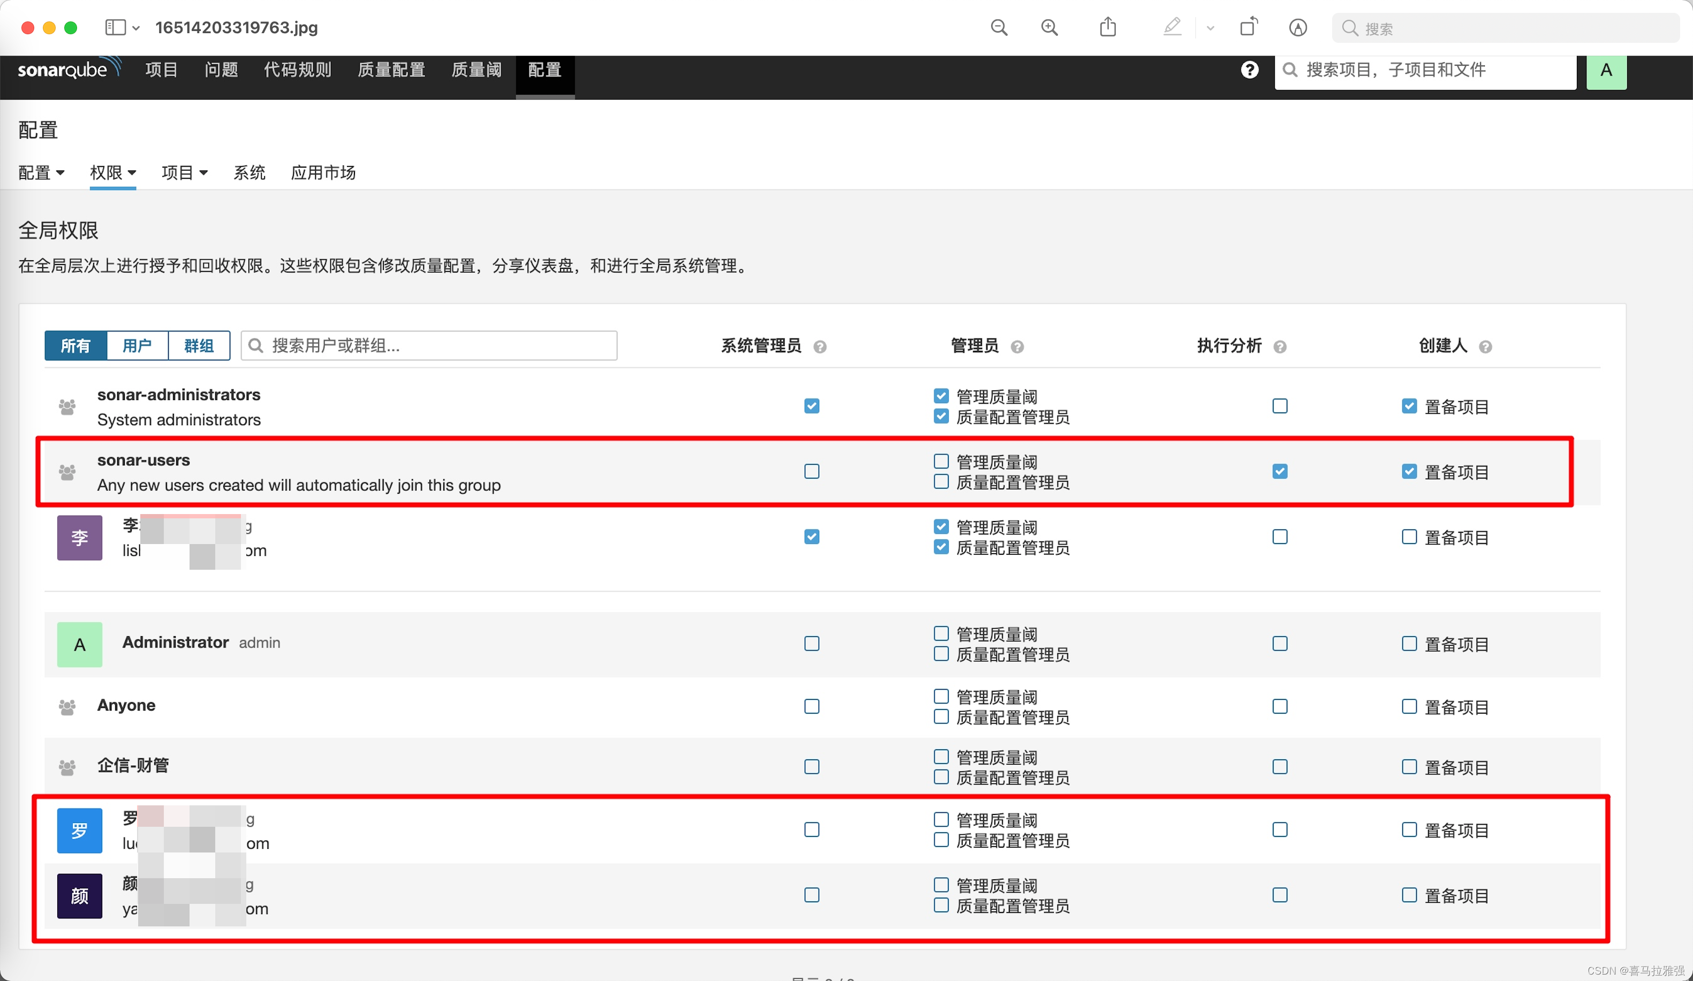
Task: Check 执行分析 for the 颜 user
Action: [1280, 895]
